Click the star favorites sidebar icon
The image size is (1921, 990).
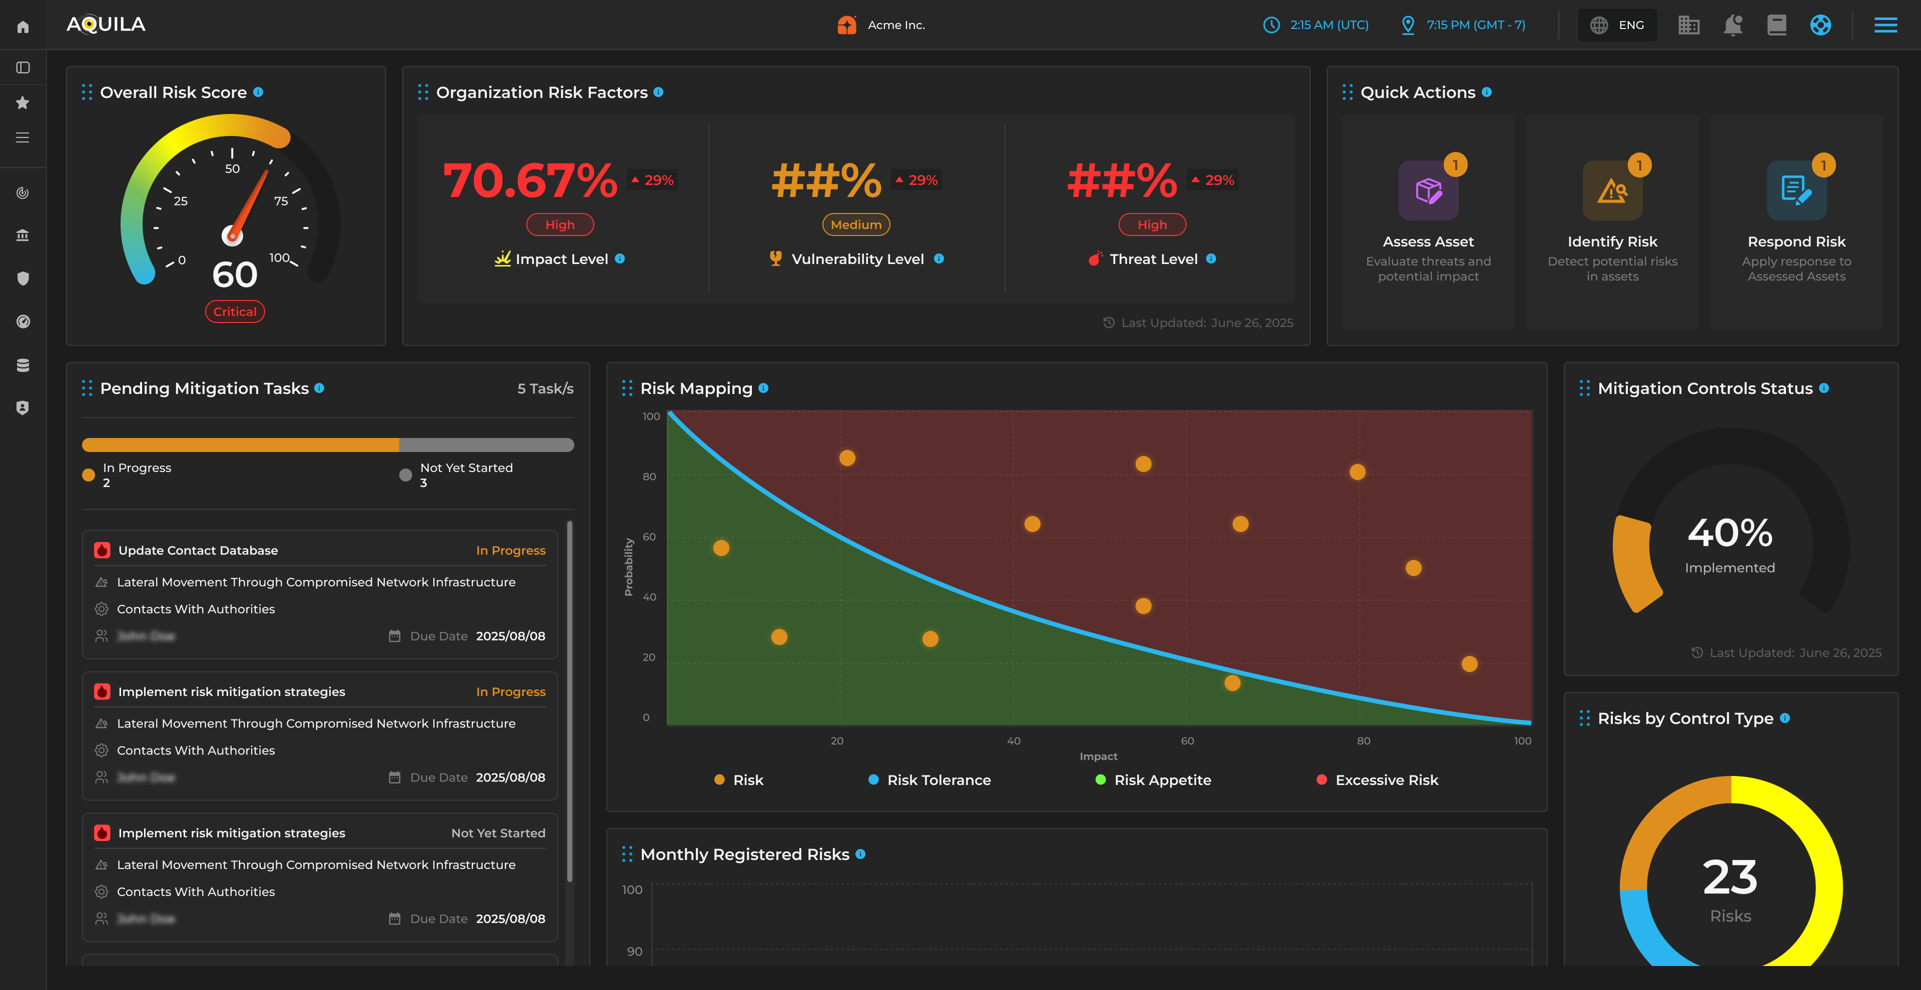point(23,103)
